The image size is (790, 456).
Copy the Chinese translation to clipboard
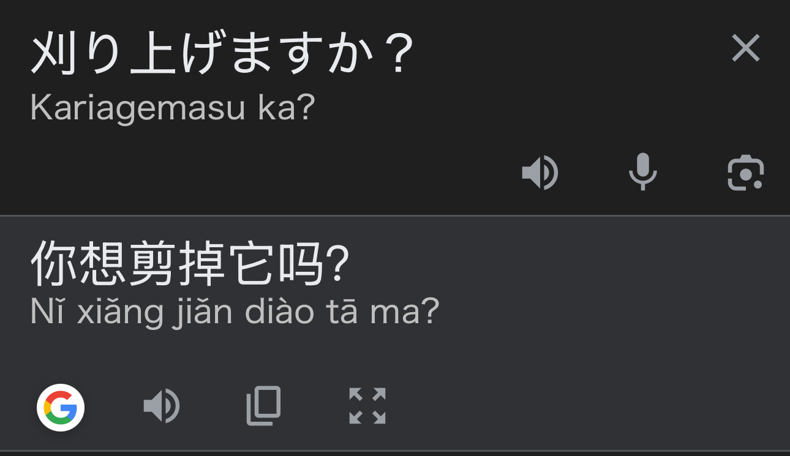click(263, 405)
